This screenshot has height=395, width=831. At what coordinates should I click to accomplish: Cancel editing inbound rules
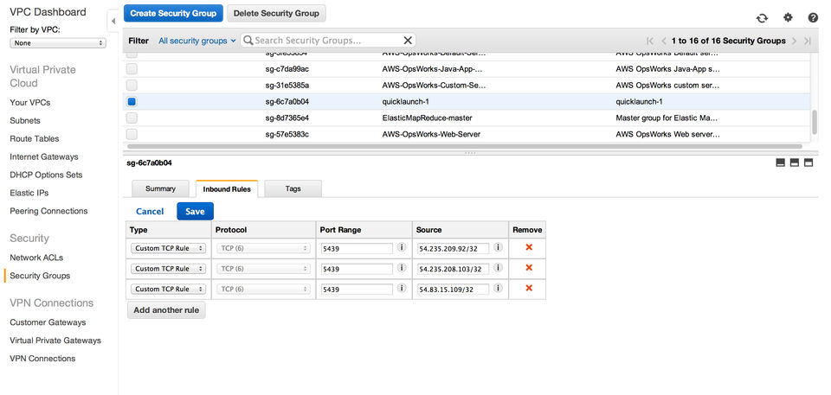150,211
